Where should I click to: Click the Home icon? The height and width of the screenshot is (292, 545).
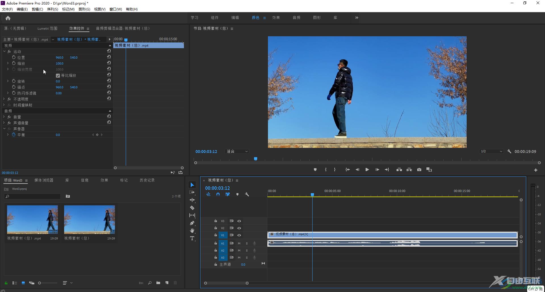pyautogui.click(x=8, y=18)
